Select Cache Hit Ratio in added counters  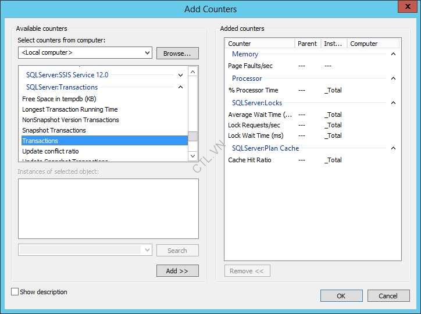point(249,160)
